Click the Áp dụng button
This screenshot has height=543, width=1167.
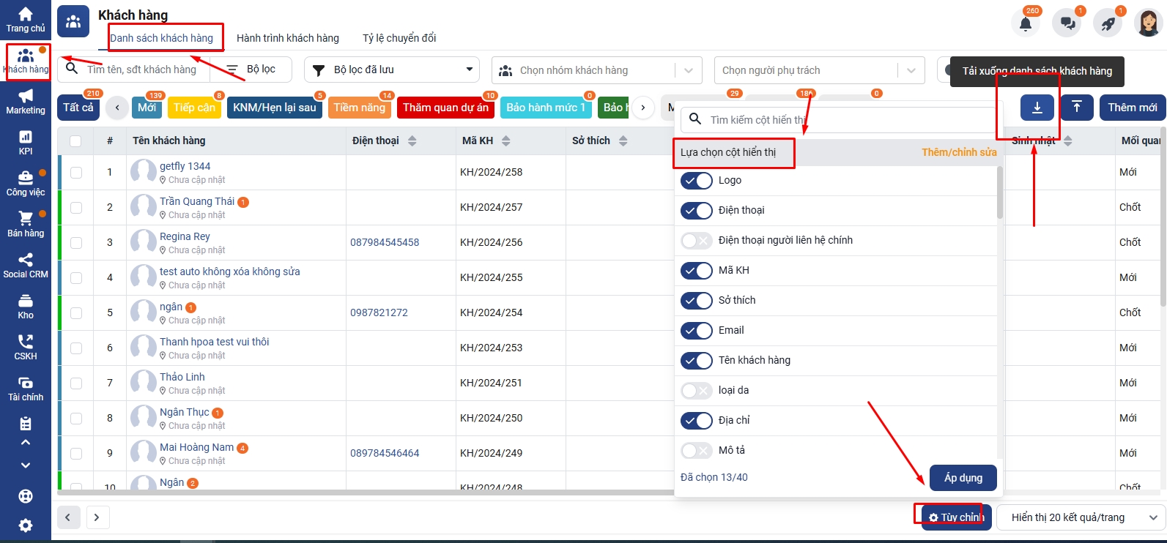pos(963,478)
